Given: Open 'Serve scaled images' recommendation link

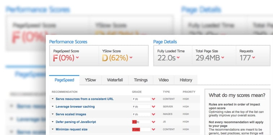Looking at the screenshot, I should [x=71, y=114].
